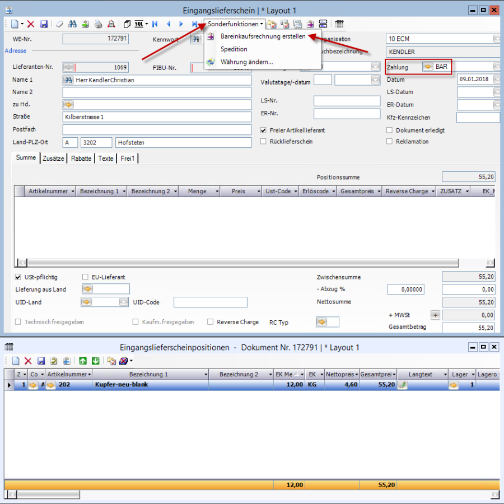Open the Artikelnummer column filter dropdown in the upper grid
The height and width of the screenshot is (504, 504).
(72, 192)
